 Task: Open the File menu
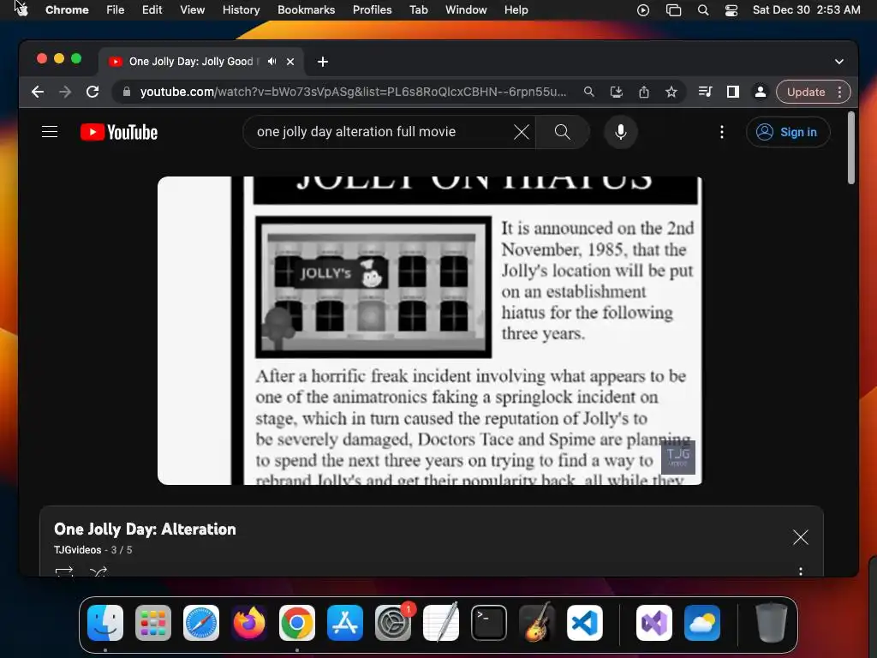(116, 9)
